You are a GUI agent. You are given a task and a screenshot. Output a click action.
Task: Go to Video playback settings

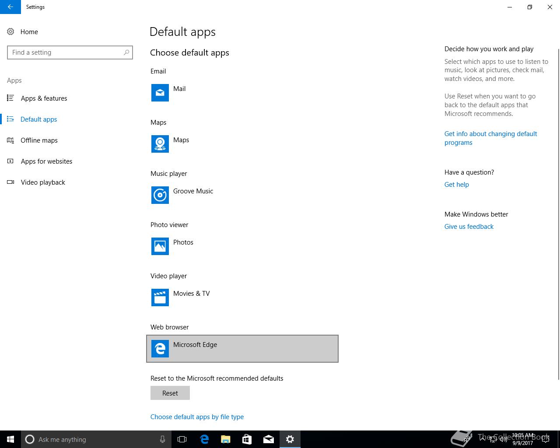click(43, 182)
